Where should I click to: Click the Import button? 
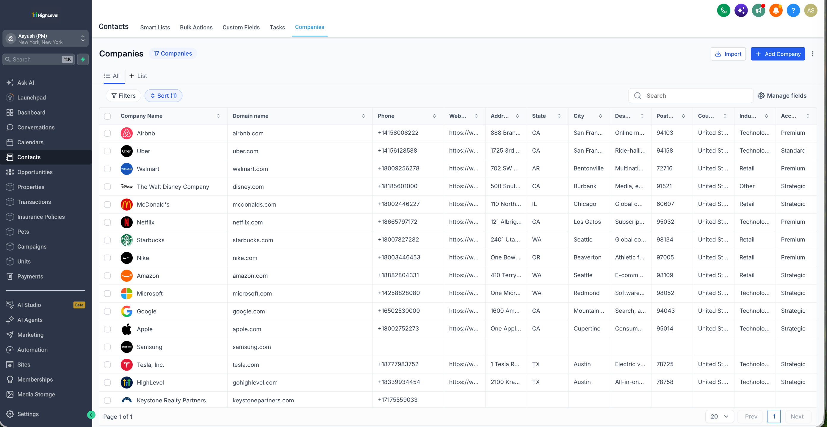(x=728, y=54)
